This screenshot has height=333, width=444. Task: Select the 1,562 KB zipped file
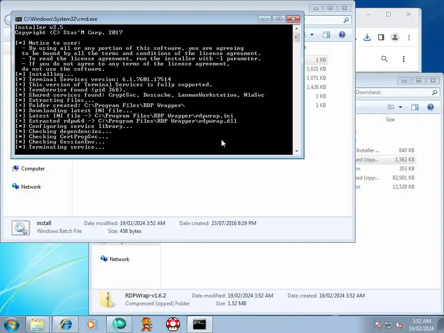tap(385, 160)
